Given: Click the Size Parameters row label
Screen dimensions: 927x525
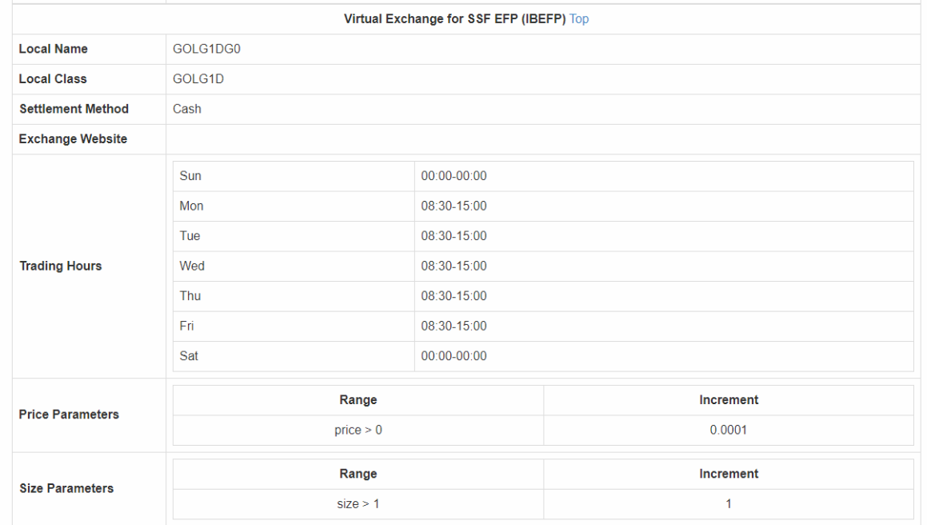Looking at the screenshot, I should [66, 488].
